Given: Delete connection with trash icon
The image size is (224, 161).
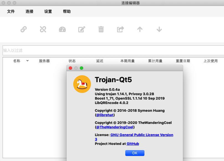Looking at the screenshot, I should click(101, 29).
